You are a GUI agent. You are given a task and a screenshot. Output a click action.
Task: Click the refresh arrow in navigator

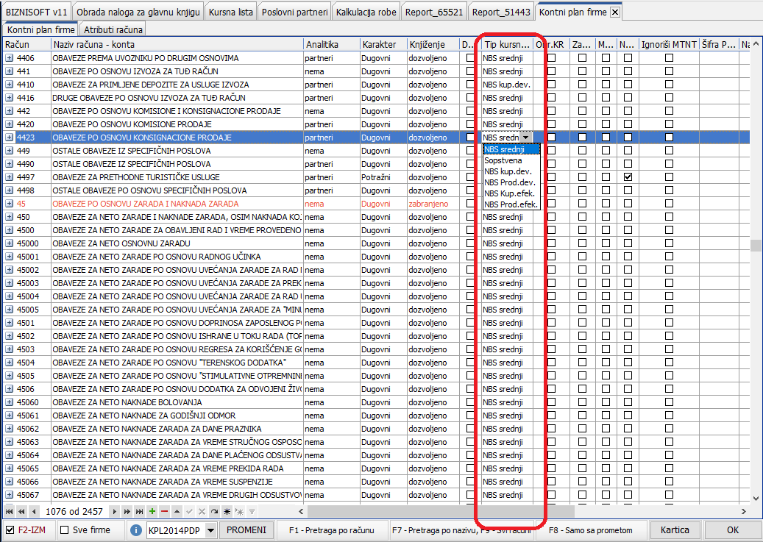tap(214, 511)
